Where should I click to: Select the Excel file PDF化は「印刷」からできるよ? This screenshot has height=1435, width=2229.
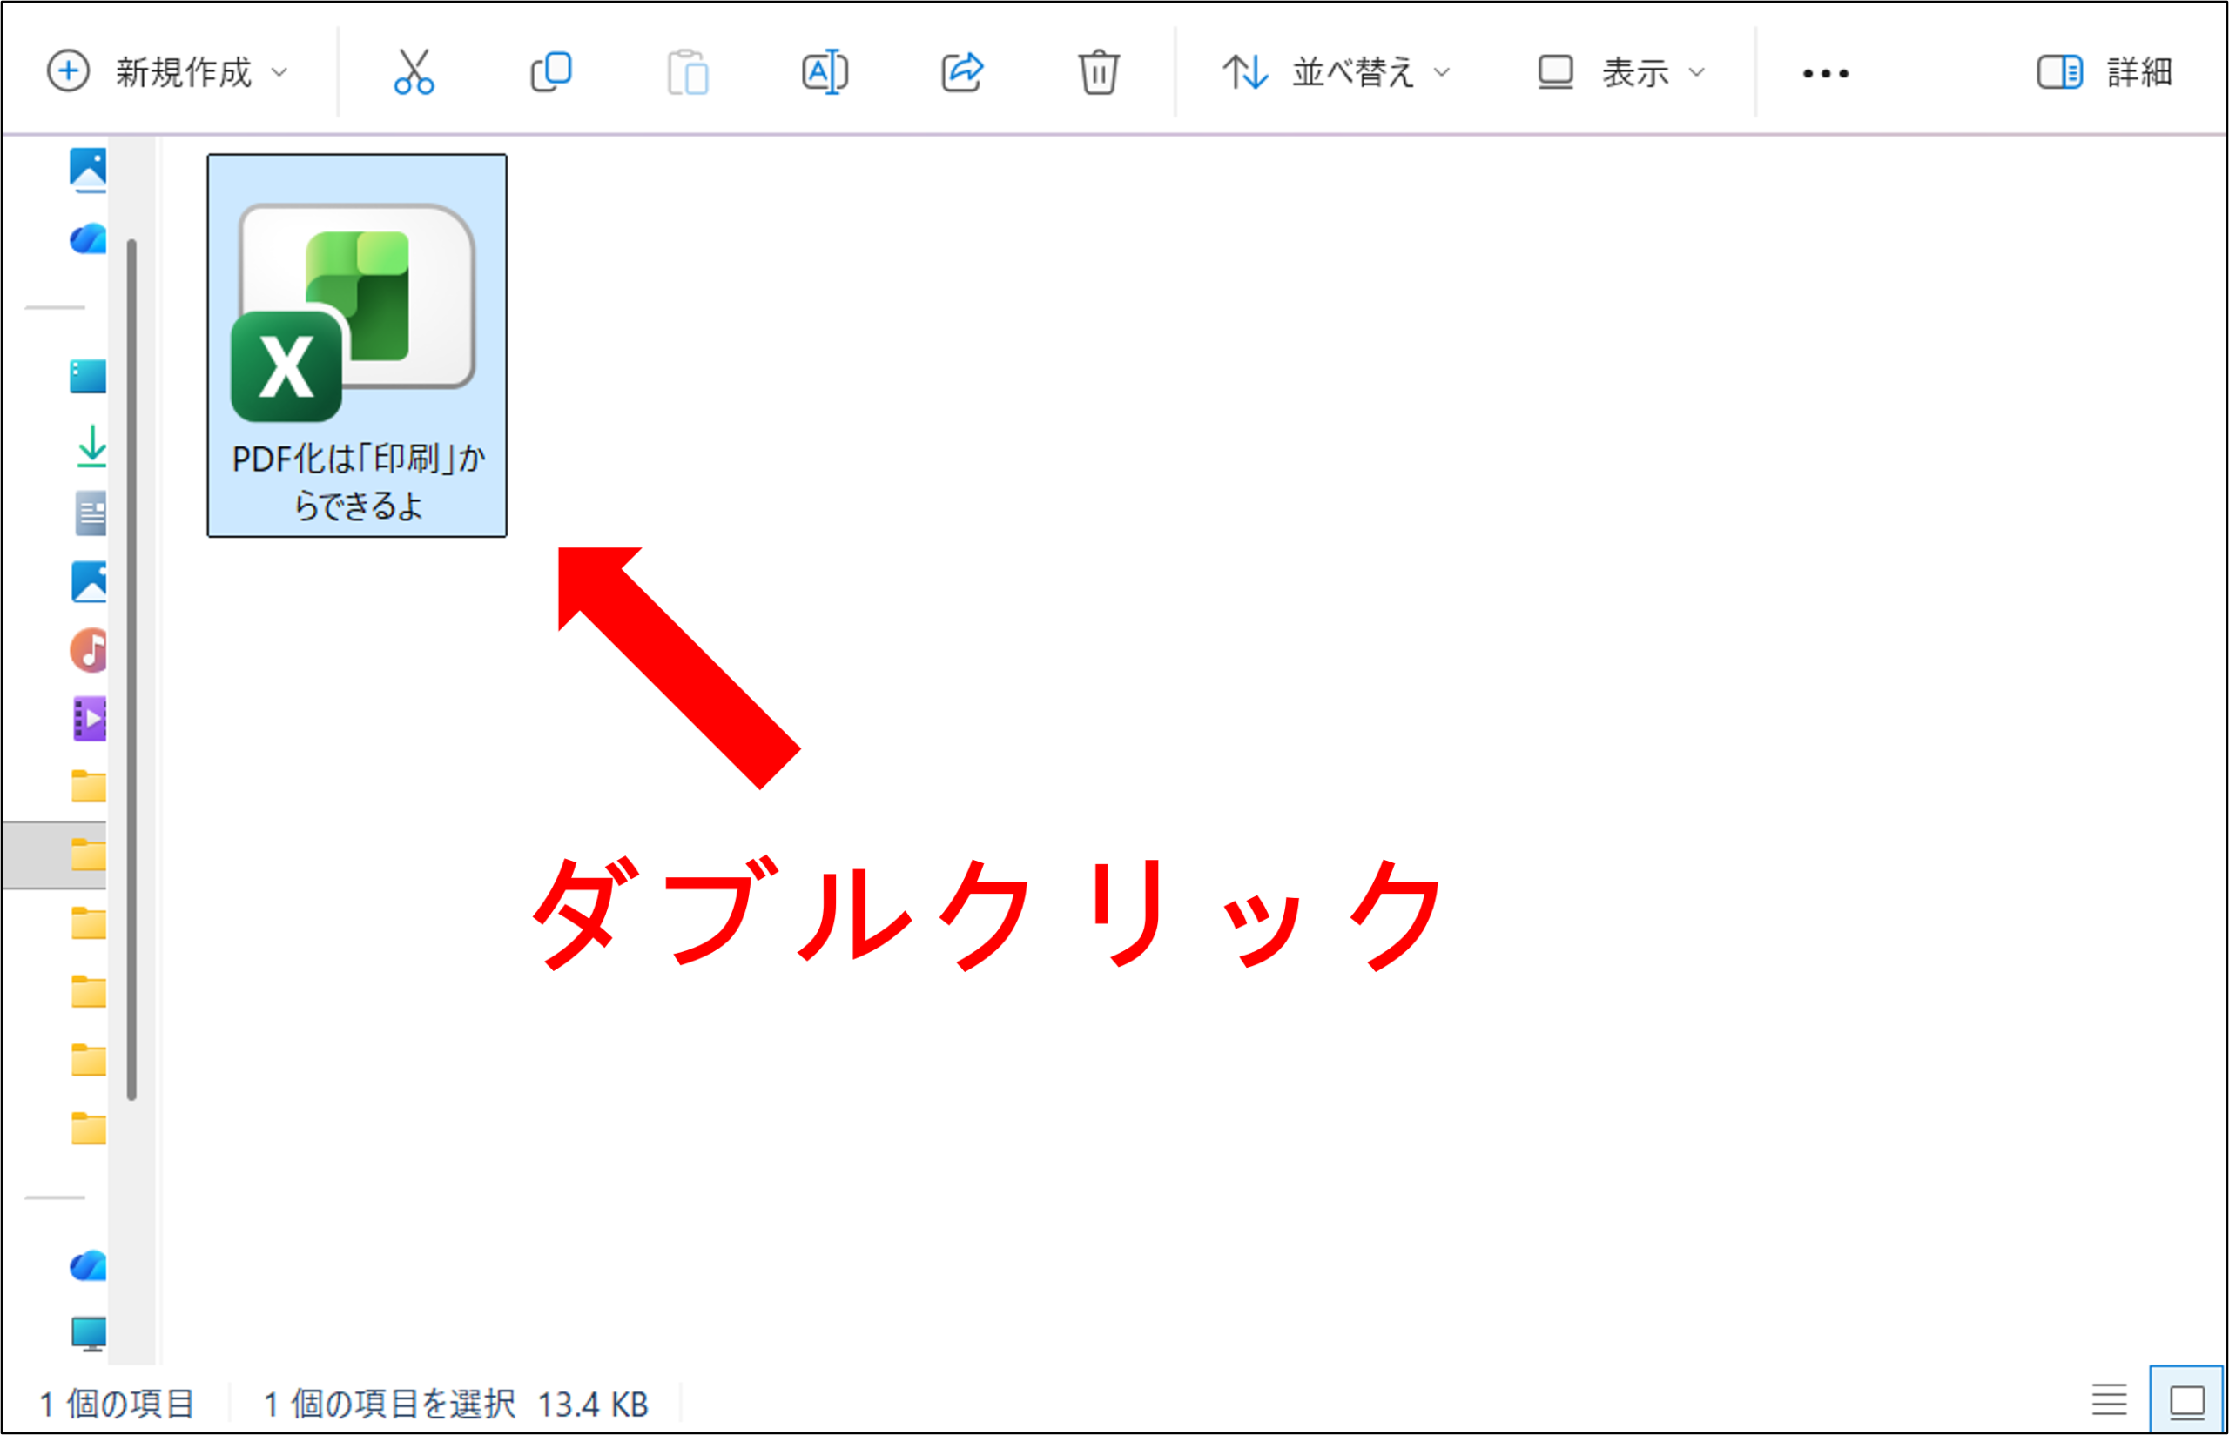(x=357, y=345)
